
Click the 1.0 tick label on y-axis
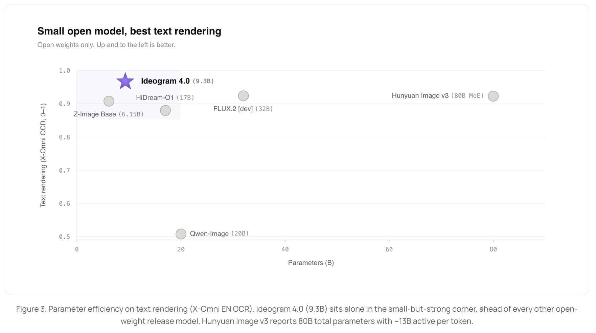click(64, 71)
